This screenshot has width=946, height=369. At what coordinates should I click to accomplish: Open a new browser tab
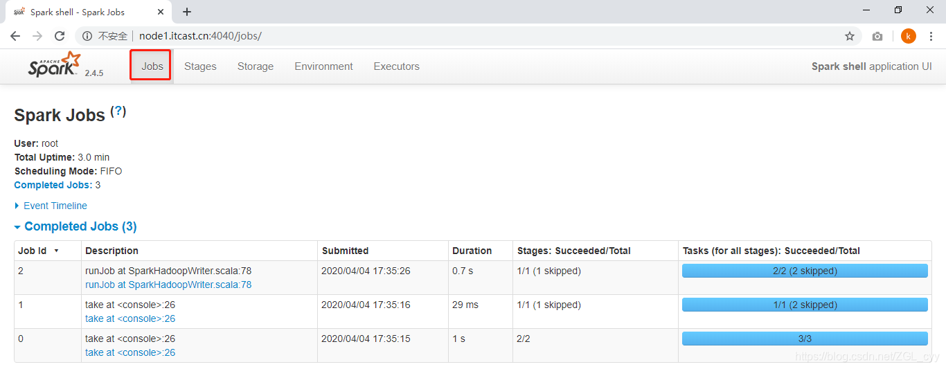(187, 12)
